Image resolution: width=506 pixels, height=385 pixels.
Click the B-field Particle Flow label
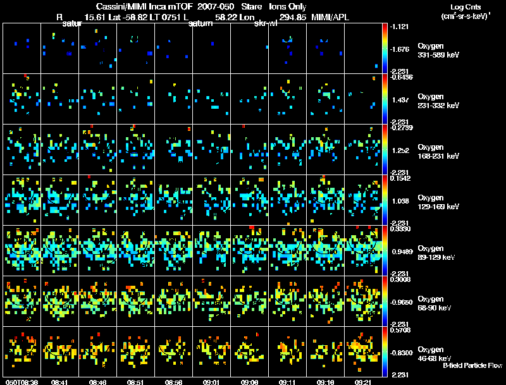click(x=472, y=366)
